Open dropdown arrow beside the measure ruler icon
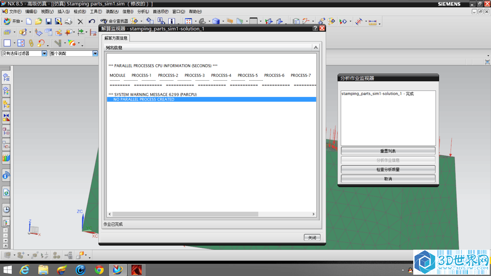Viewport: 491px width, 276px height. 380,24
